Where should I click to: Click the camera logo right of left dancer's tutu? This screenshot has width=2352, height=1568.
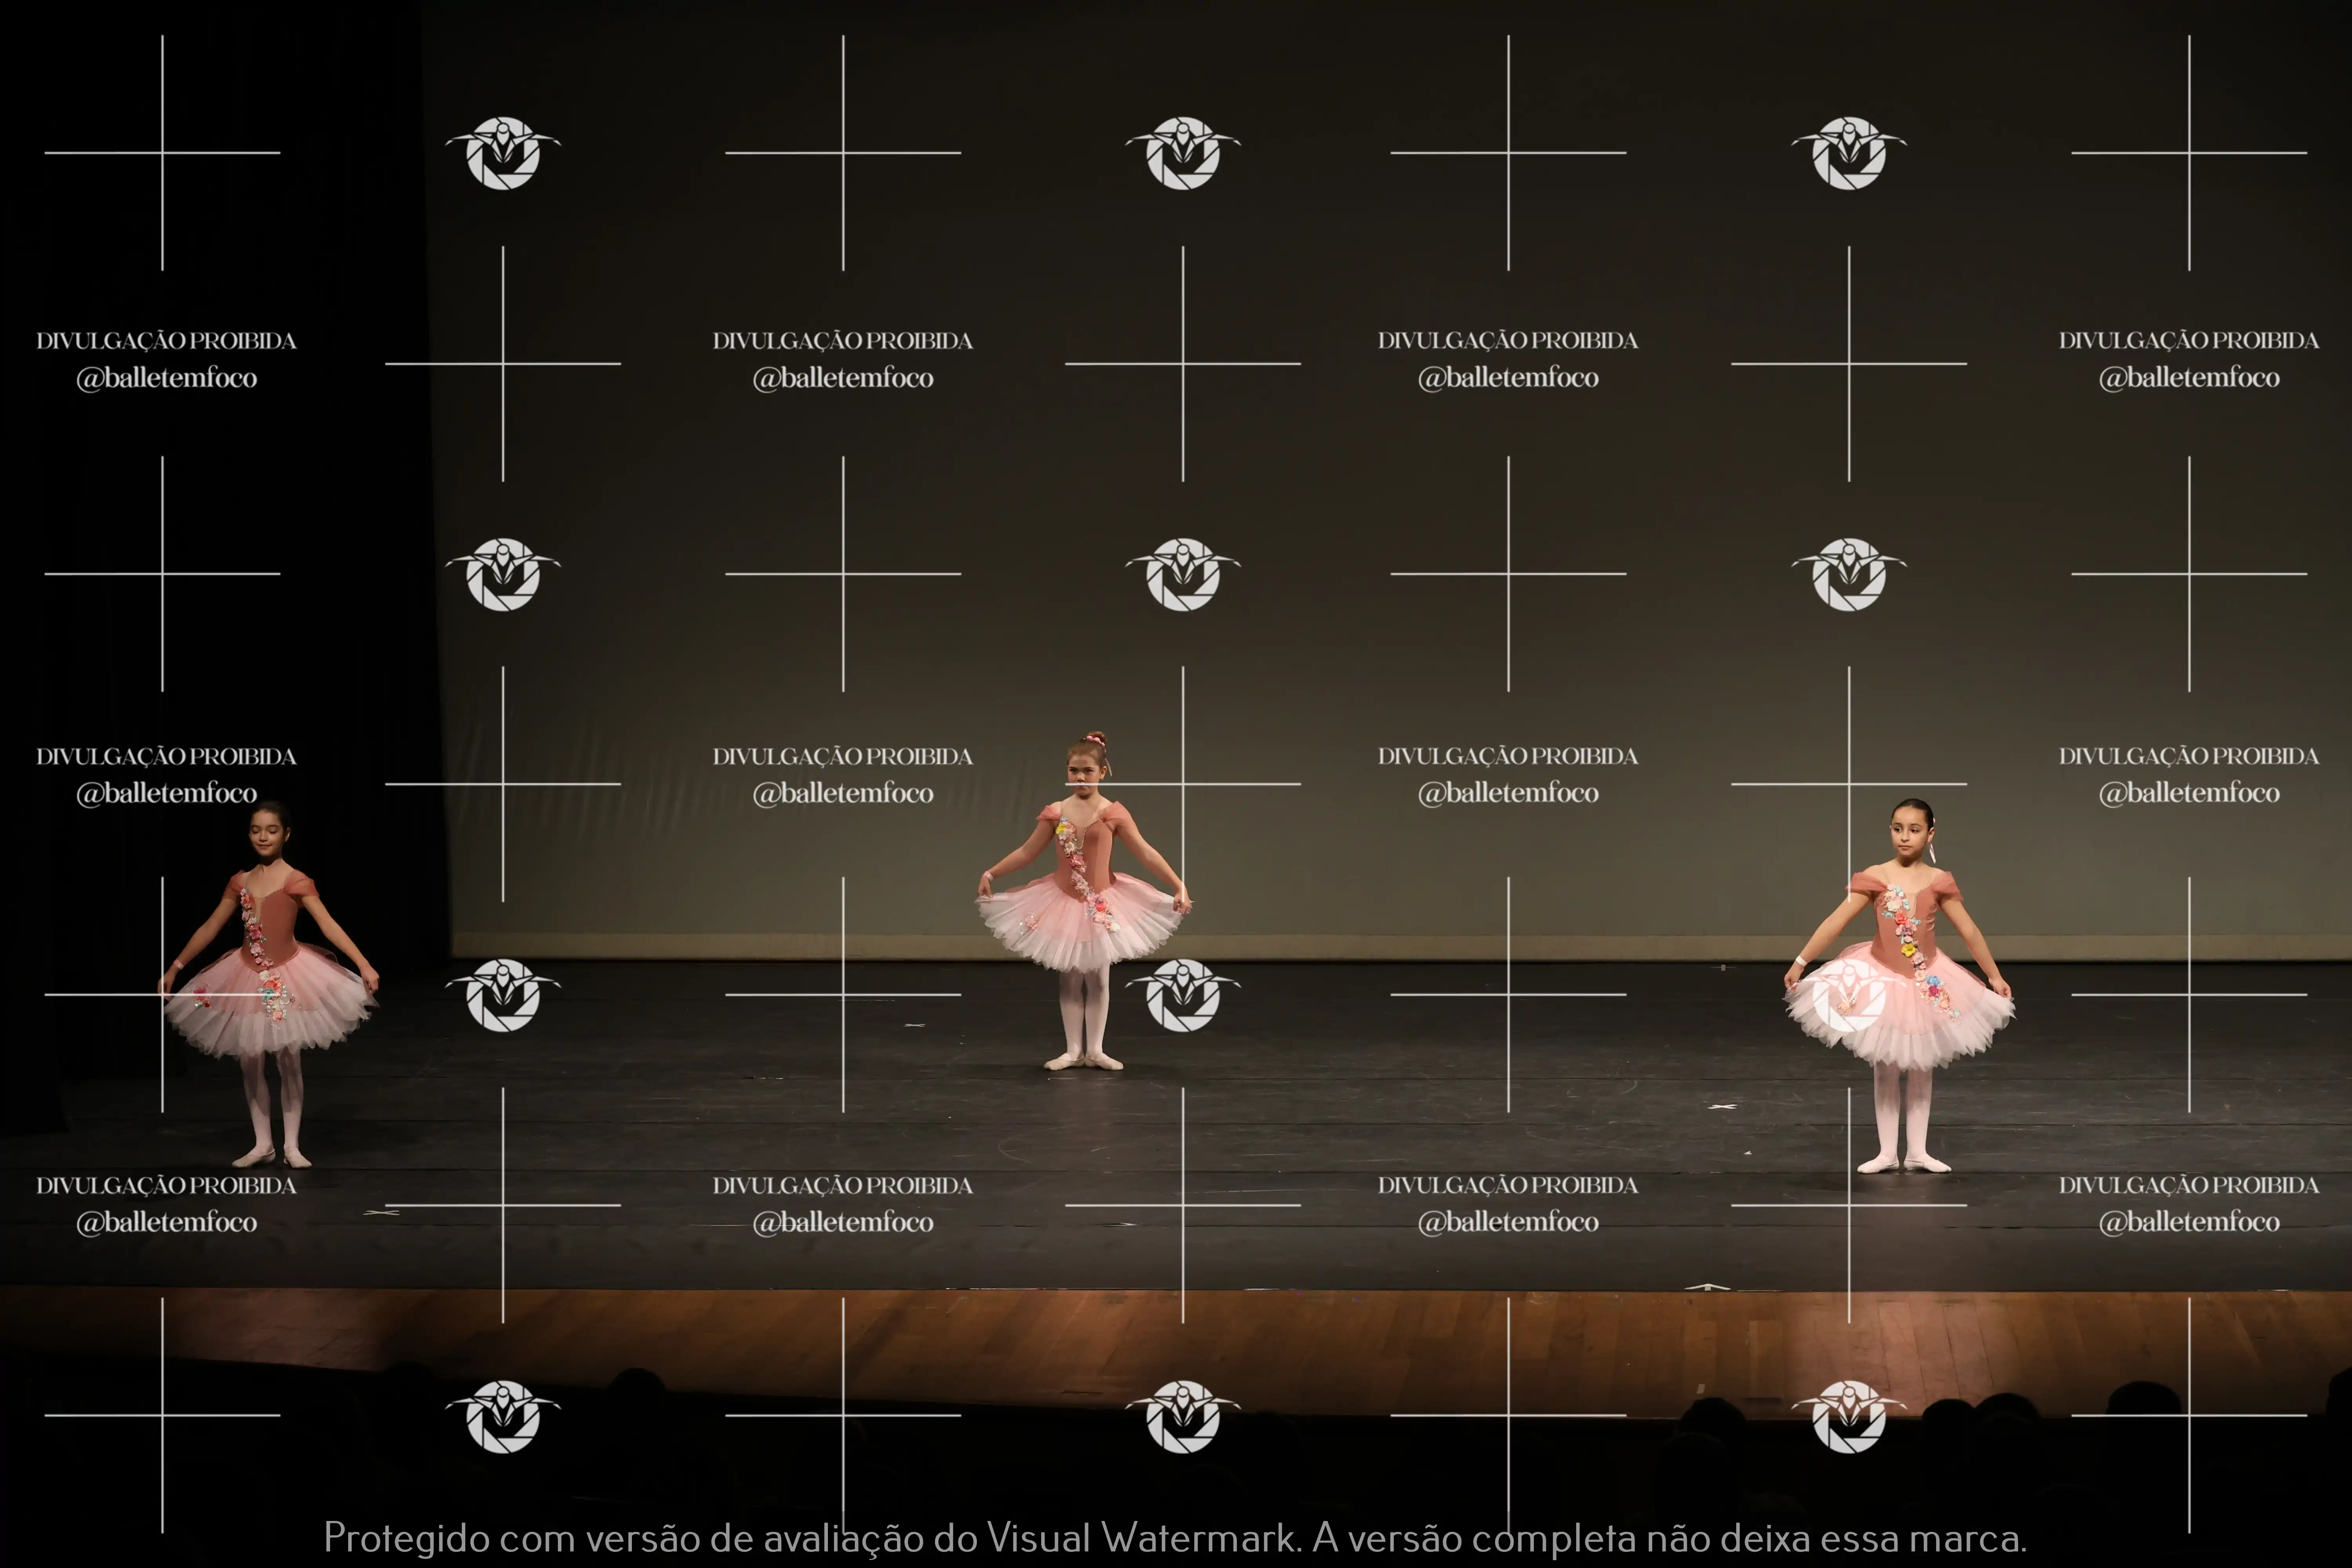(503, 995)
